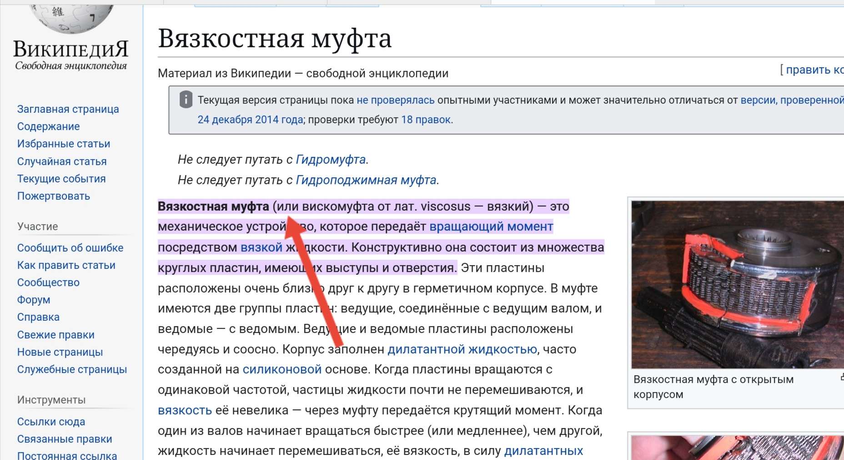Open Новые страницы list

tap(60, 352)
